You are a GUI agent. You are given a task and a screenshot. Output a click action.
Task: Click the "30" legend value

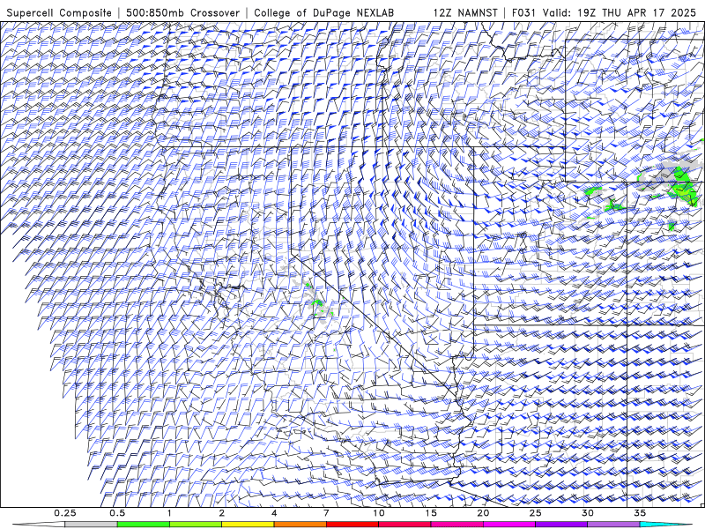587,513
